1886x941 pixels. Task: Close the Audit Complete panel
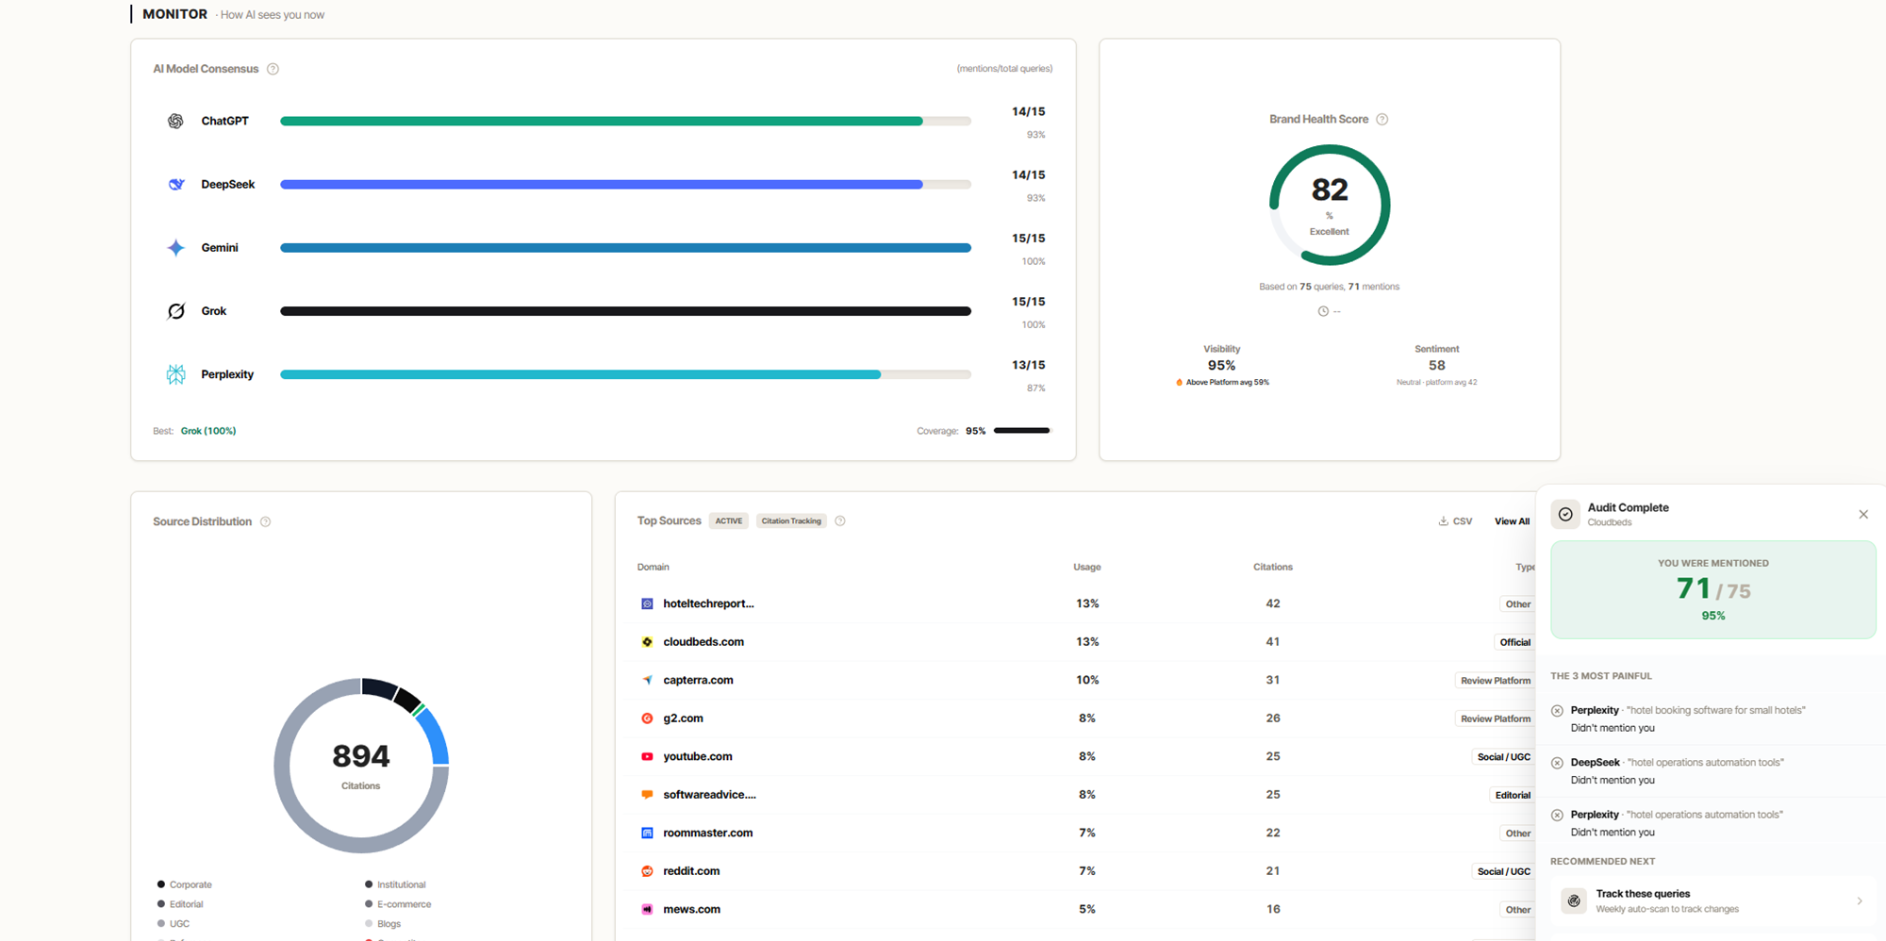click(1862, 514)
